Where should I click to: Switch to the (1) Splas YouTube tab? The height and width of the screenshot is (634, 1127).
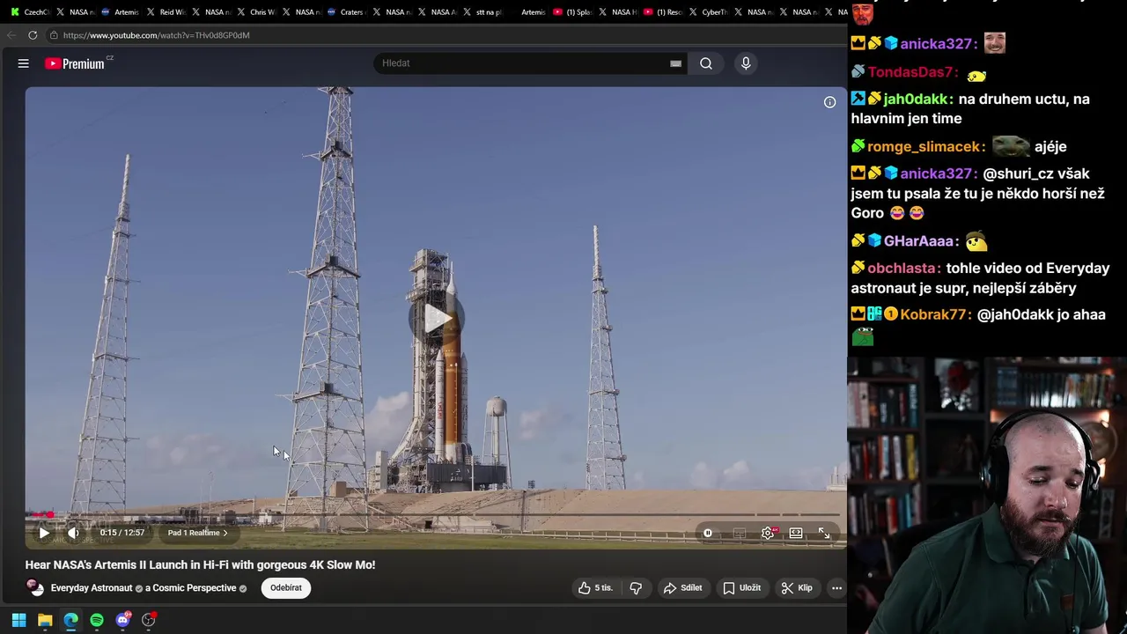571,12
